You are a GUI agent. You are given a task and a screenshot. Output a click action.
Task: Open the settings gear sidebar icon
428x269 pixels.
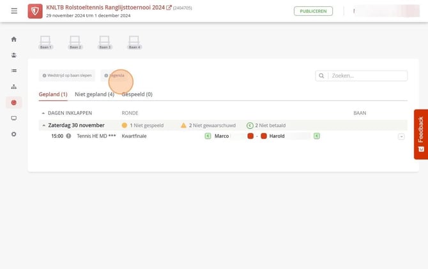click(14, 134)
